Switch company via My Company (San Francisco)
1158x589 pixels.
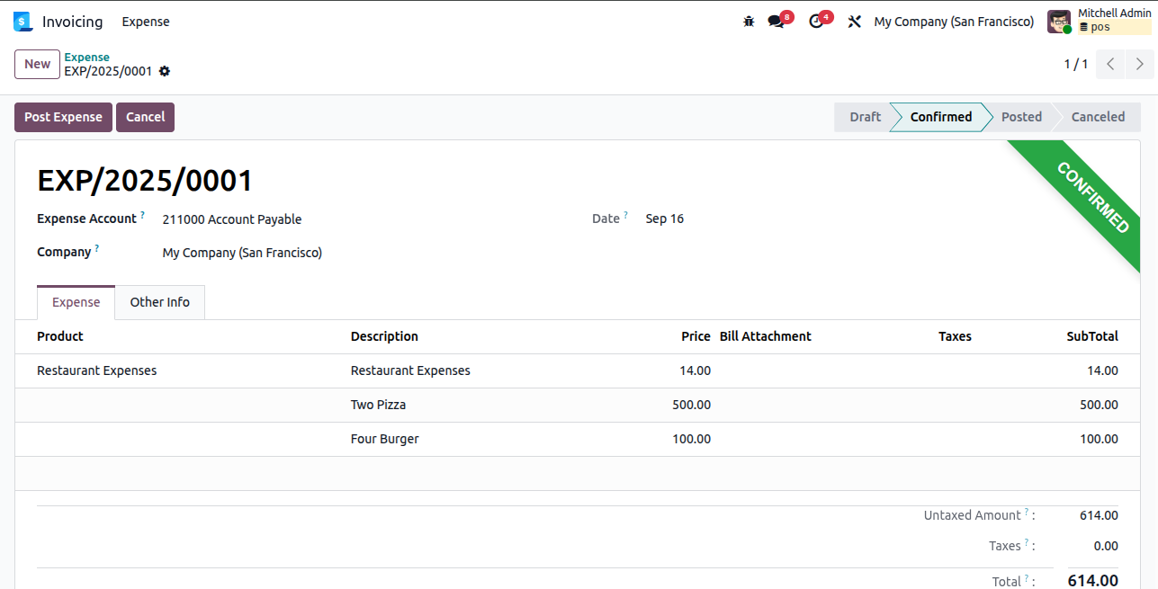click(x=954, y=22)
